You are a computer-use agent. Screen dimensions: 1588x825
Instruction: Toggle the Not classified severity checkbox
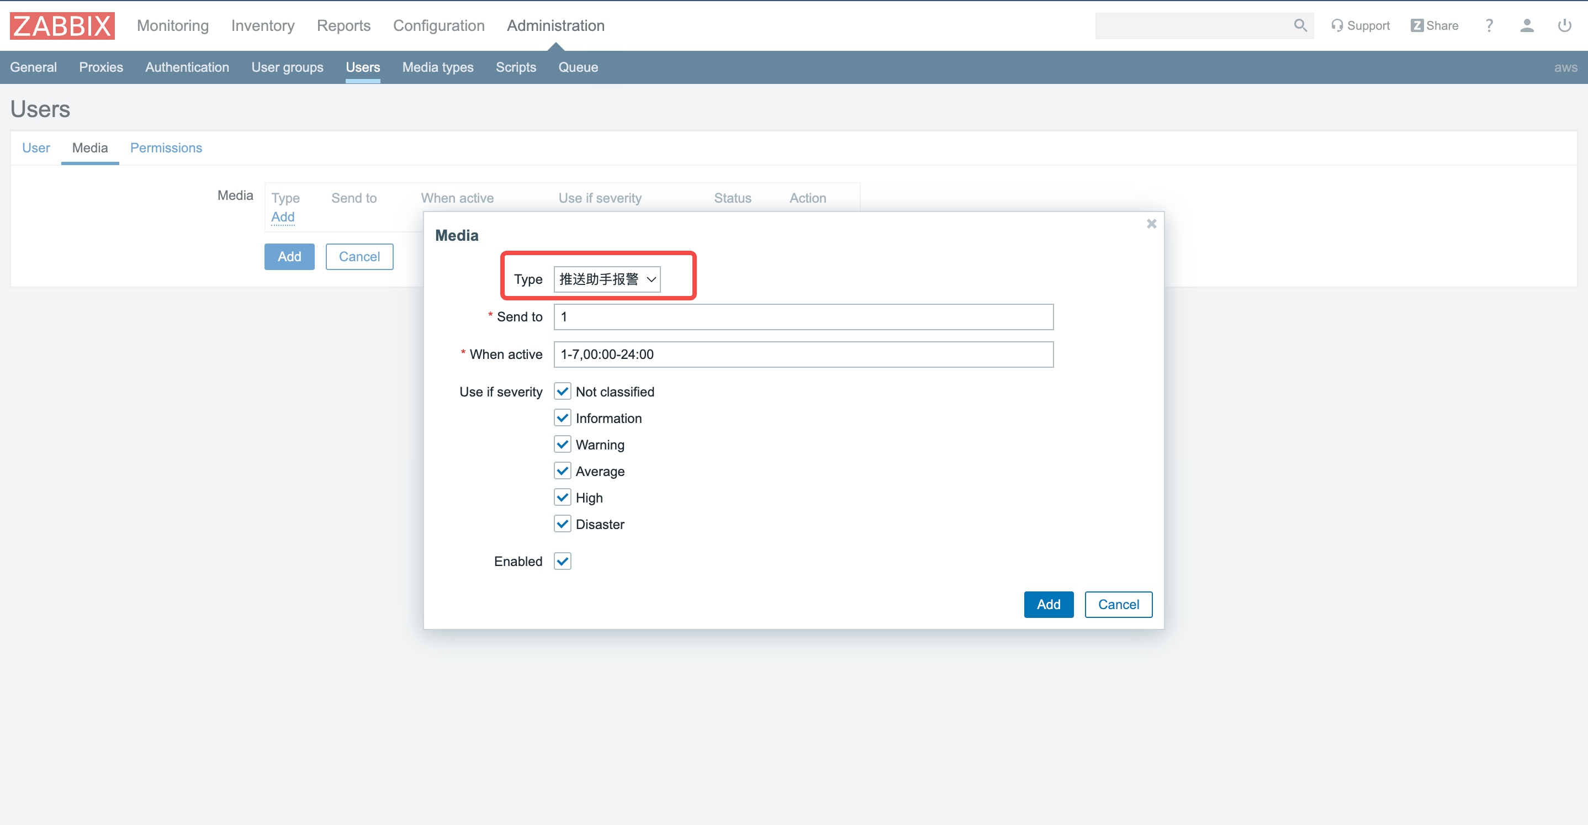(x=562, y=392)
